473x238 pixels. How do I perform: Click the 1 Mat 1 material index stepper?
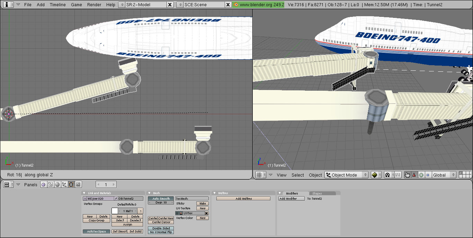pyautogui.click(x=128, y=211)
